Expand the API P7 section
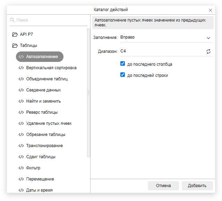 (x=26, y=34)
